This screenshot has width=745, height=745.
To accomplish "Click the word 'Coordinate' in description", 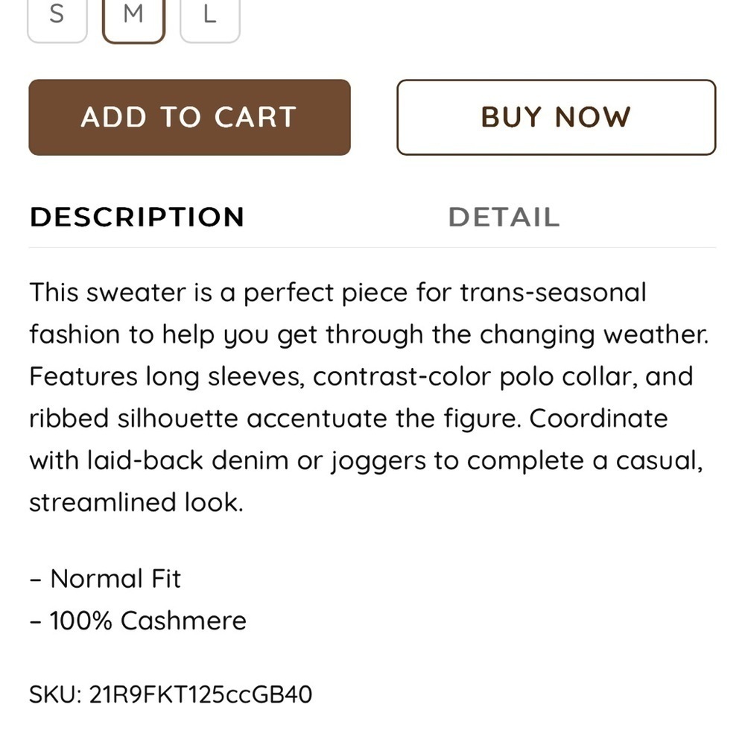I will (x=599, y=419).
